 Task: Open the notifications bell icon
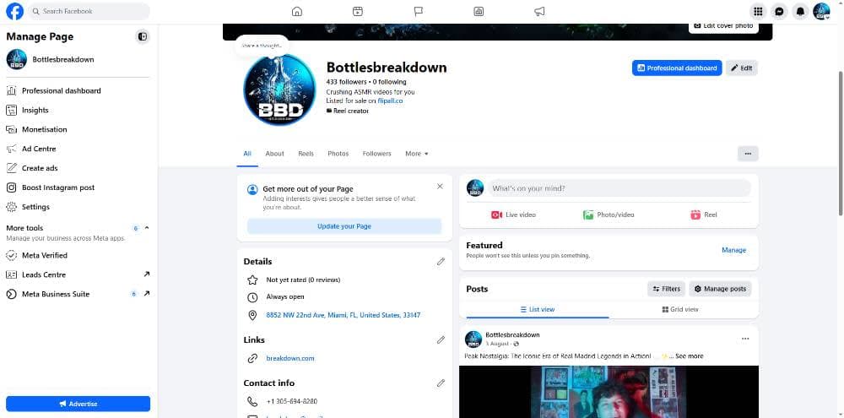(x=800, y=11)
